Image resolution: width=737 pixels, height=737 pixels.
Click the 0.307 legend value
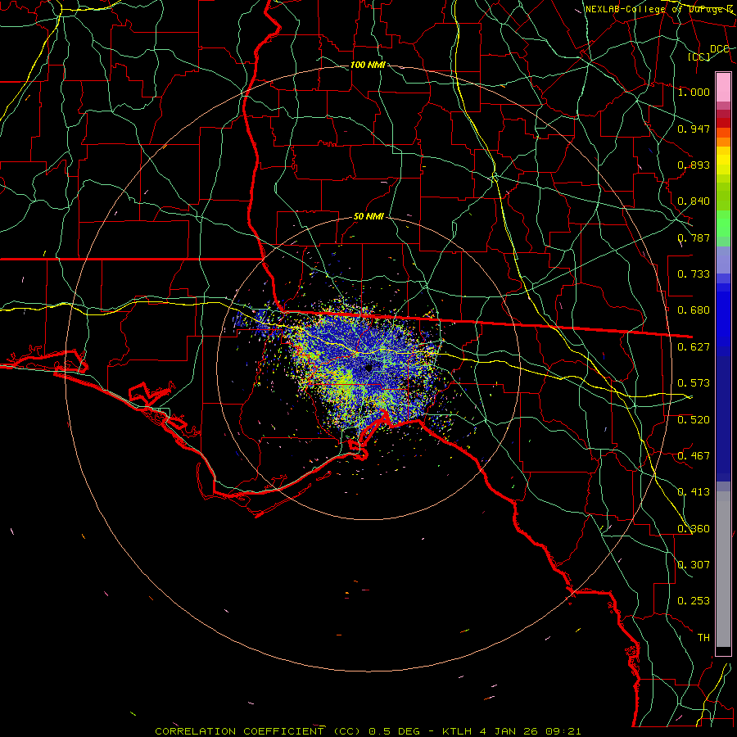tap(694, 565)
